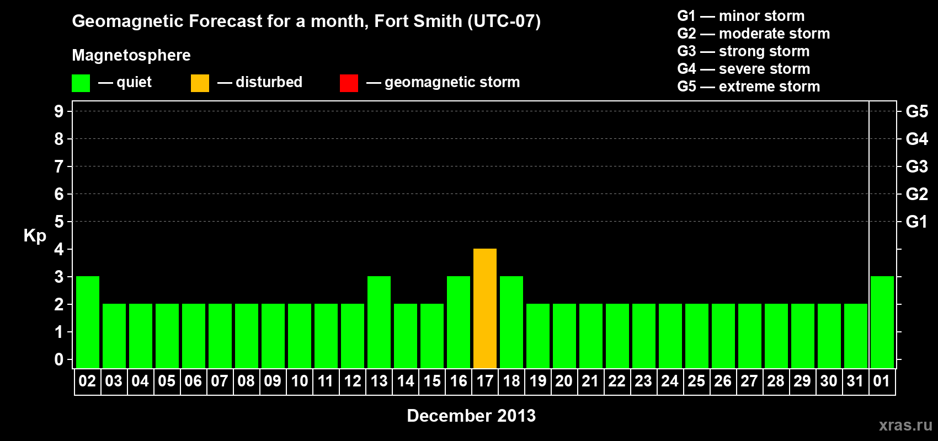Click the G5 label on the right axis
938x441 pixels.
917,111
